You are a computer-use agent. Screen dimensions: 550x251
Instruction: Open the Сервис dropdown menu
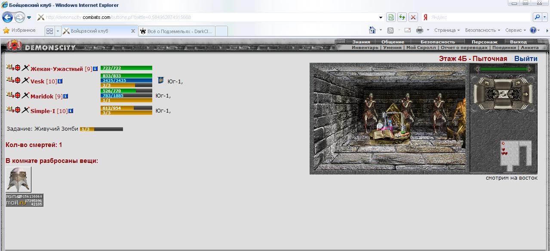click(516, 30)
